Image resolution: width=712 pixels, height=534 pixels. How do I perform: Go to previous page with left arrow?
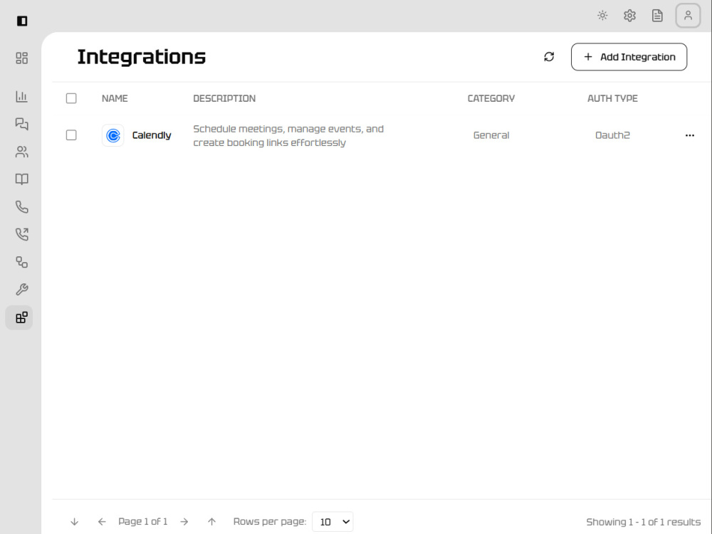click(102, 522)
